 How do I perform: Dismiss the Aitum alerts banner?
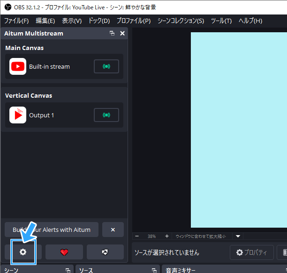coord(113,230)
